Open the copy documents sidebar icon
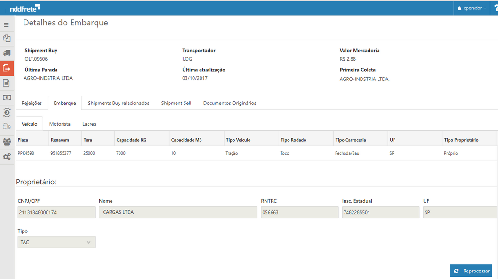 pos(7,39)
